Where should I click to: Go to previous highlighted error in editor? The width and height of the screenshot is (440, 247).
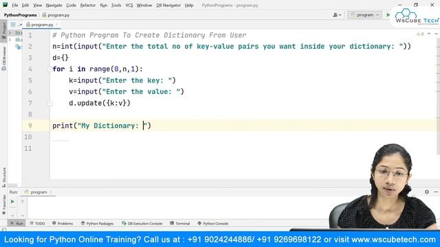(x=429, y=34)
